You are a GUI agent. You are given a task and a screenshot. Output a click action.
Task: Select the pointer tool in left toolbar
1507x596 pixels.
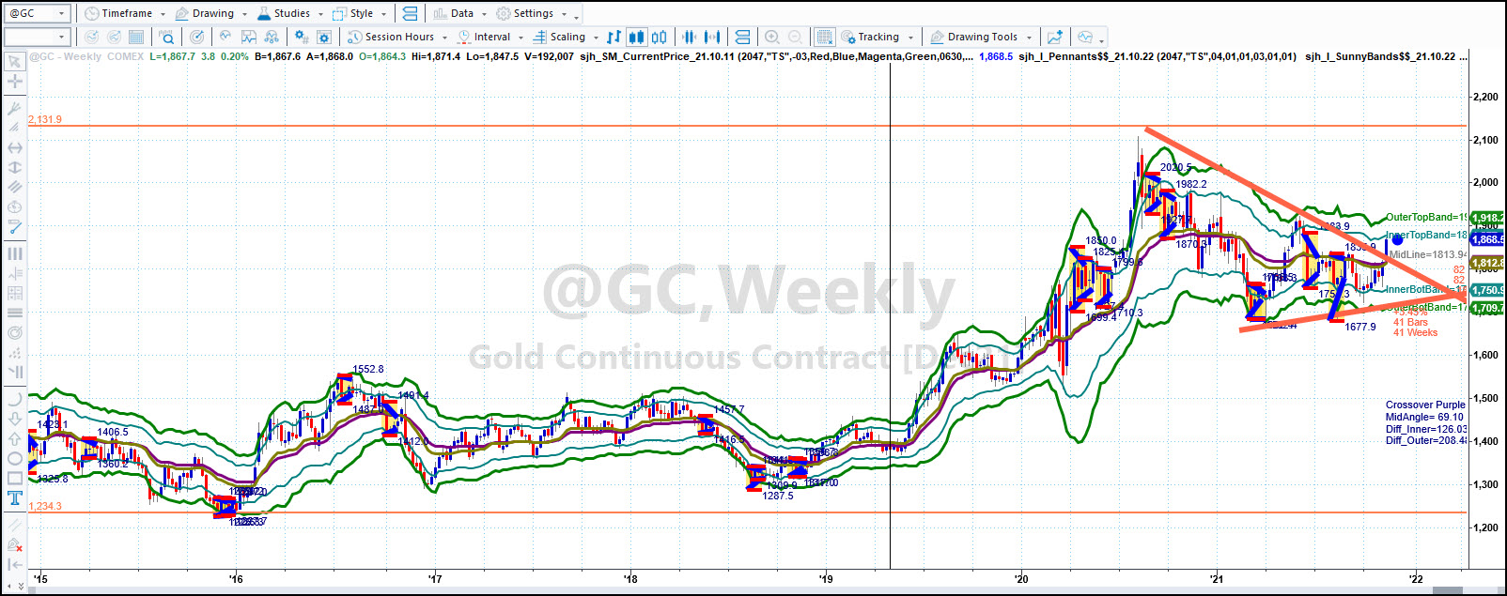click(x=14, y=62)
